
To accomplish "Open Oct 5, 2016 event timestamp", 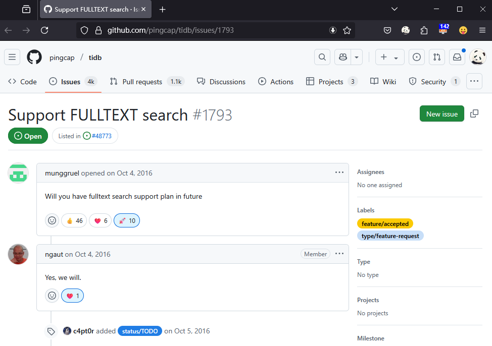I will [x=192, y=331].
